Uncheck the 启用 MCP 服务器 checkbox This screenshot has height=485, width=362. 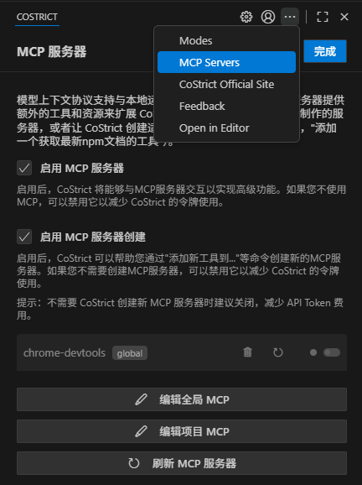click(x=24, y=168)
